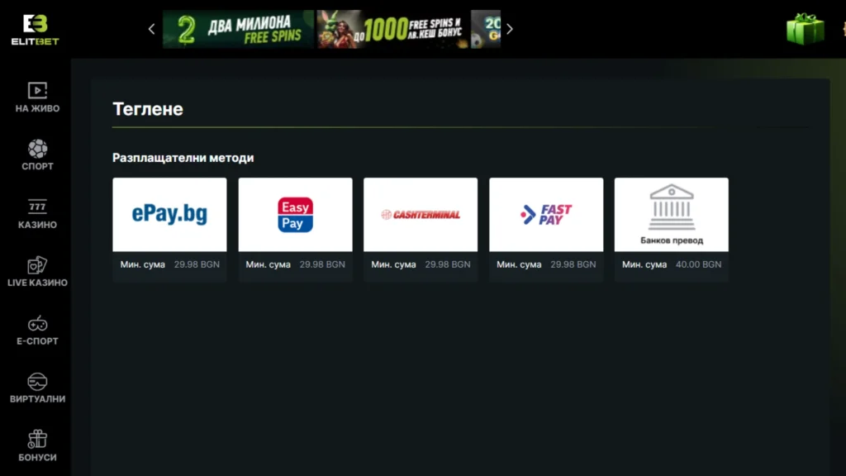Click the 29.98 BGN text under Fast Pay

click(x=573, y=264)
